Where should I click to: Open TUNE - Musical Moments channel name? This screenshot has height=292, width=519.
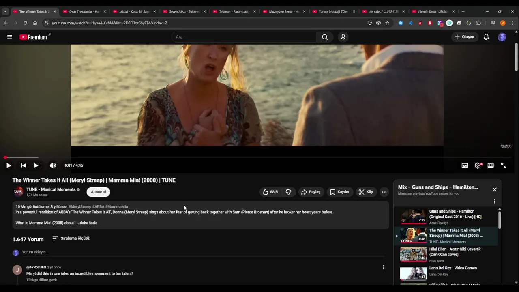[51, 189]
